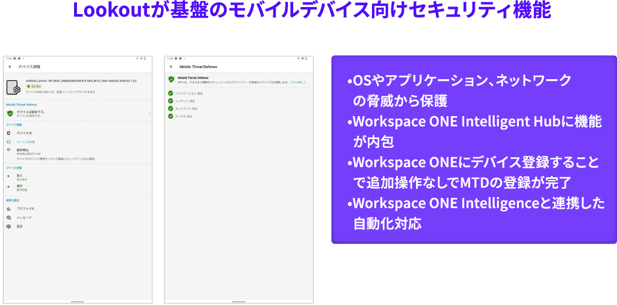Expand chevron on デバイスは安全です row
This screenshot has height=305, width=617.
click(149, 113)
